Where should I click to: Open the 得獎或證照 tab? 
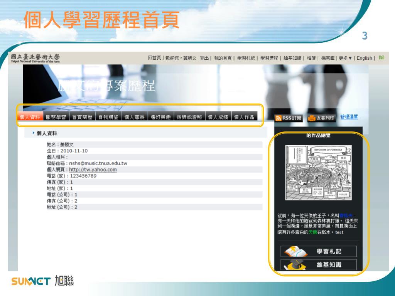tap(189, 117)
